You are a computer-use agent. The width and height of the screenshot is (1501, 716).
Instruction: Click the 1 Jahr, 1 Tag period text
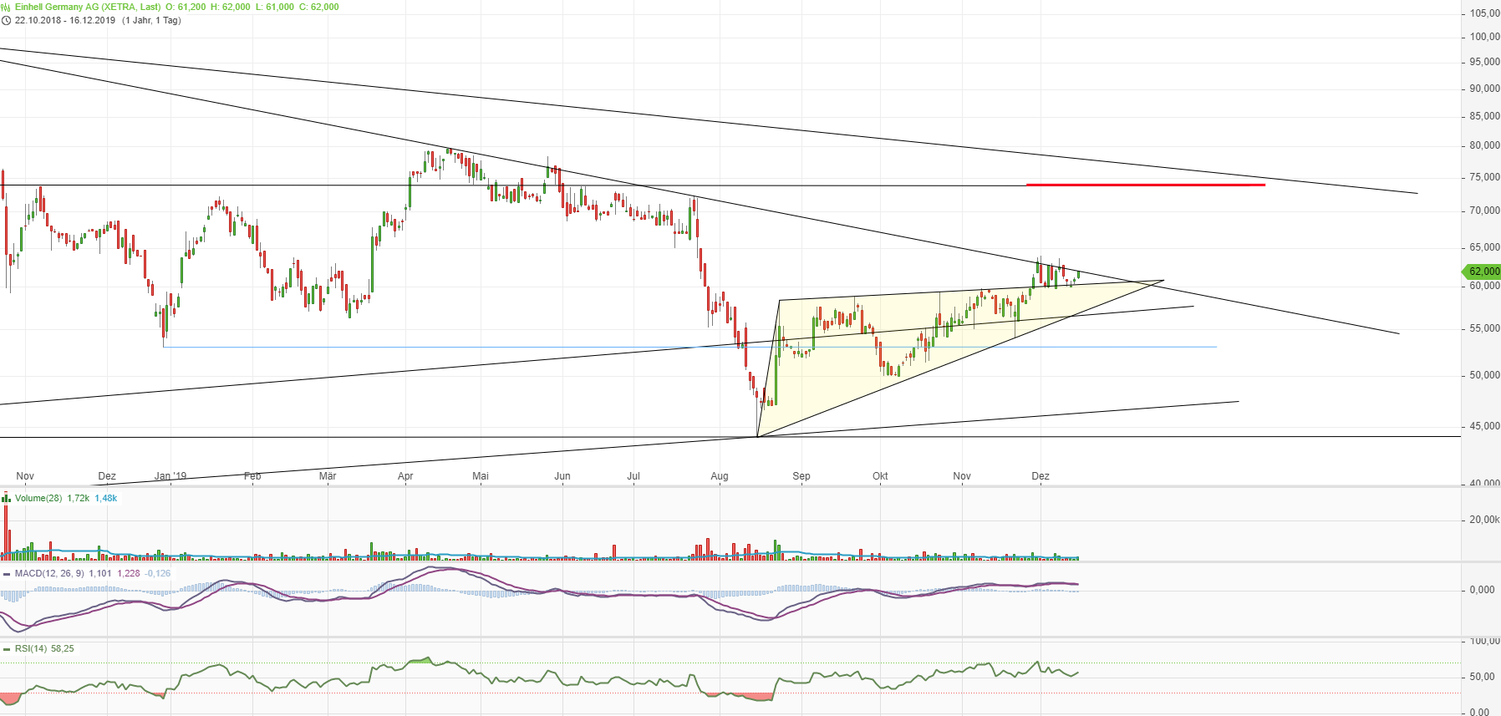151,21
